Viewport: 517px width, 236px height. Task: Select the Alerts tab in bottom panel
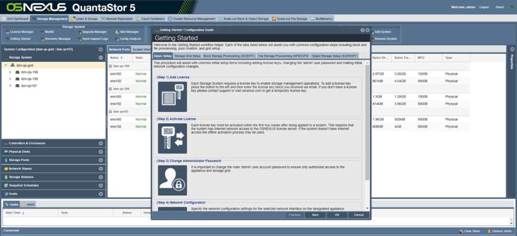click(x=28, y=205)
